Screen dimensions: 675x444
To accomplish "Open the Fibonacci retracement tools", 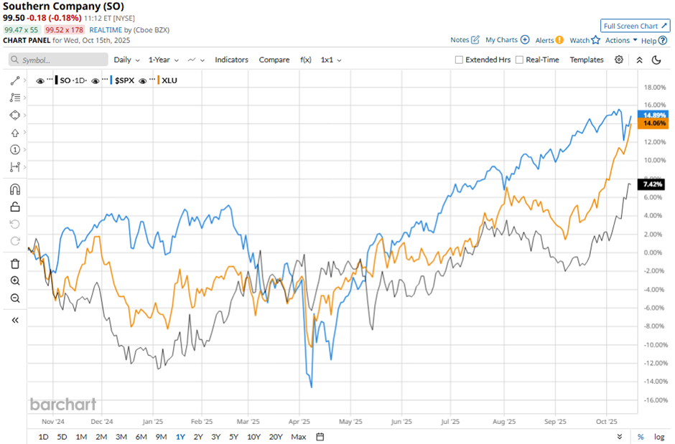I will coord(15,98).
